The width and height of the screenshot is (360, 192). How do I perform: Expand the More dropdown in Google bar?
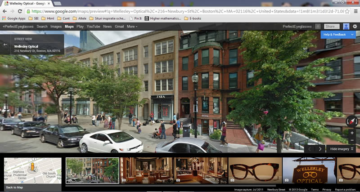tap(132, 27)
